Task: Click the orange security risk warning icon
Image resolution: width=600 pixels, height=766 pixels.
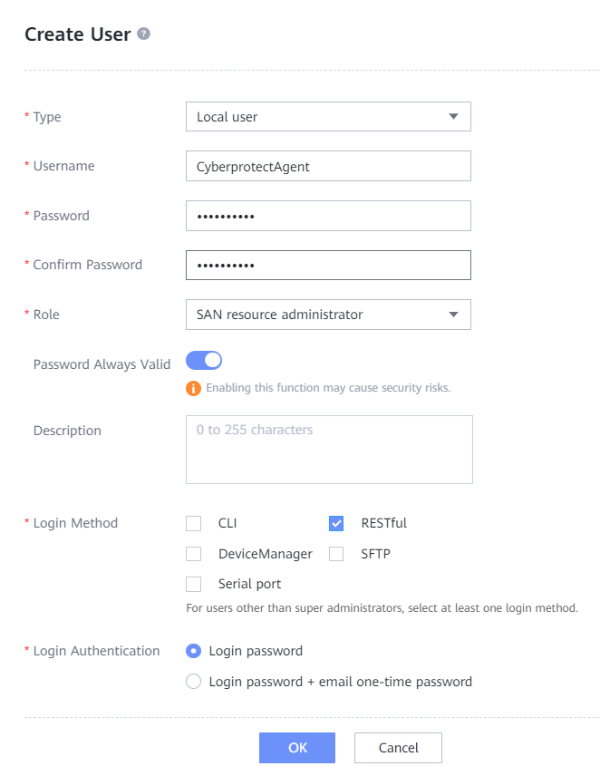Action: tap(193, 388)
